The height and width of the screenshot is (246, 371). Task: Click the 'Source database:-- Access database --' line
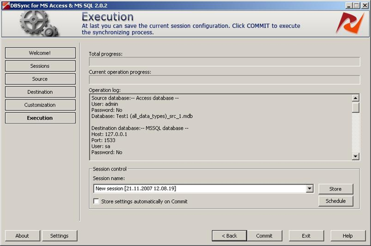tap(135, 98)
